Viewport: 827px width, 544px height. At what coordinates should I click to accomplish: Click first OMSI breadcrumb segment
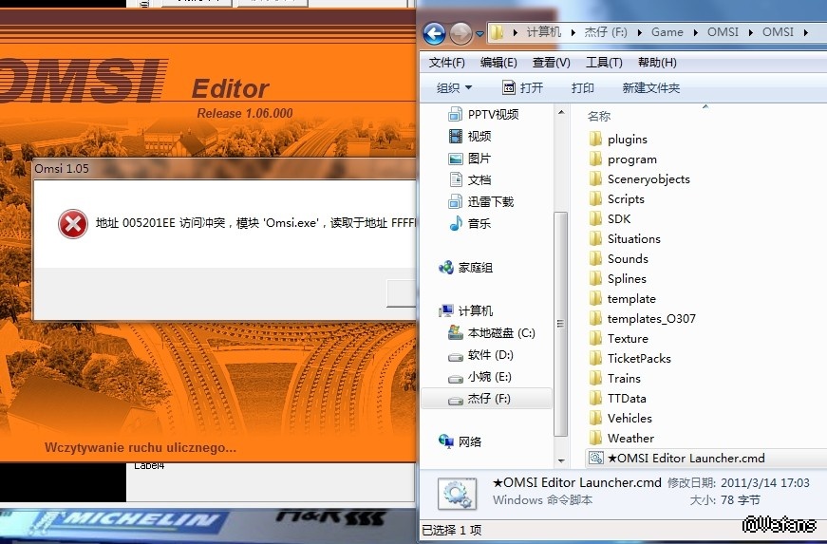click(x=723, y=32)
